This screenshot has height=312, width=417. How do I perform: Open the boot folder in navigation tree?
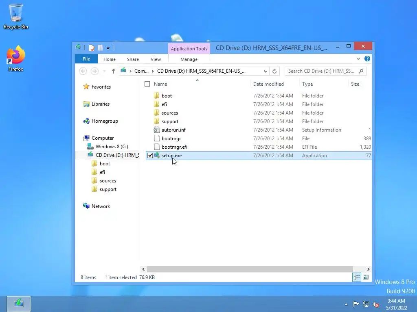click(x=105, y=164)
